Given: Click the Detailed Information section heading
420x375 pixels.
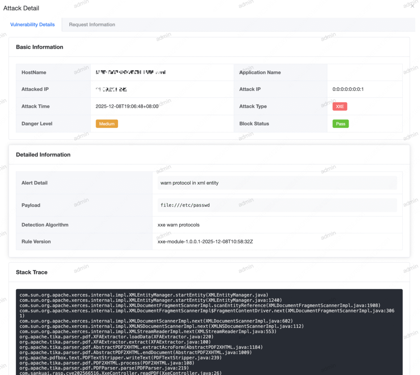Looking at the screenshot, I should coord(43,155).
